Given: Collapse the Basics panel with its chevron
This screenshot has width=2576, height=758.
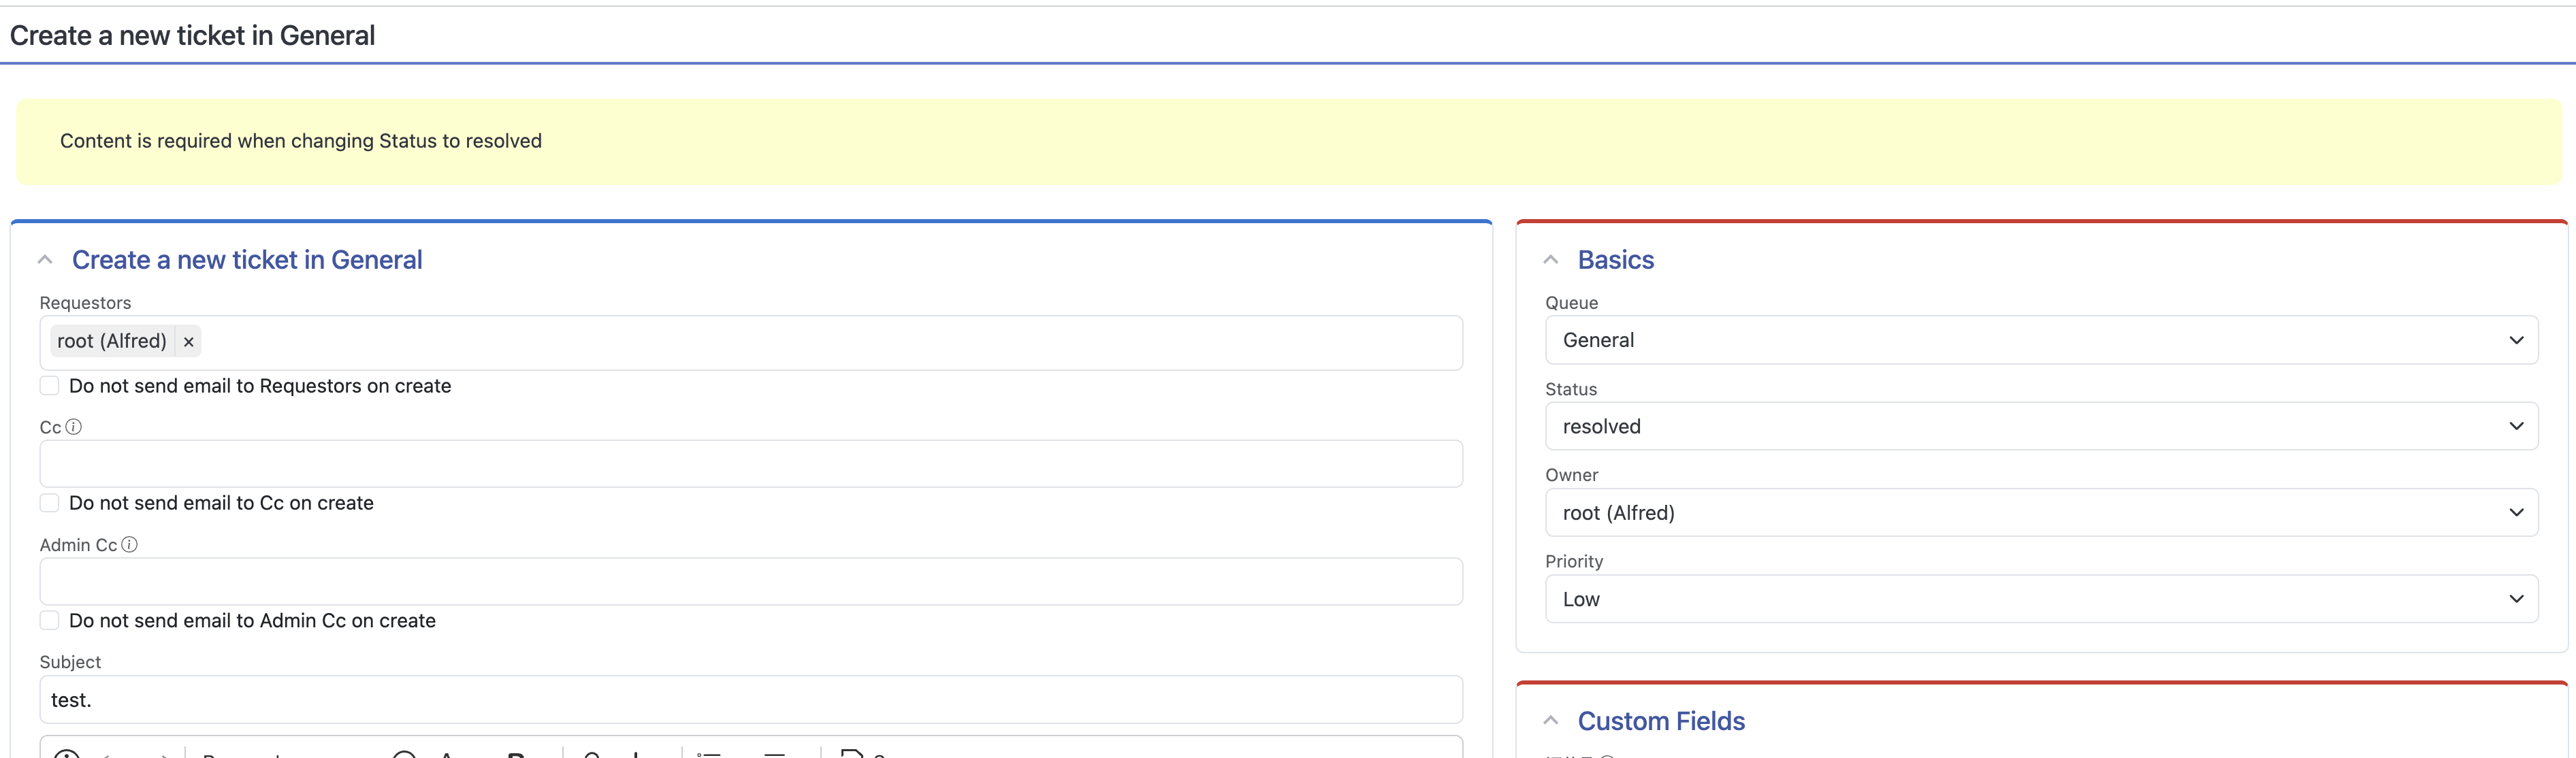Looking at the screenshot, I should click(1551, 260).
